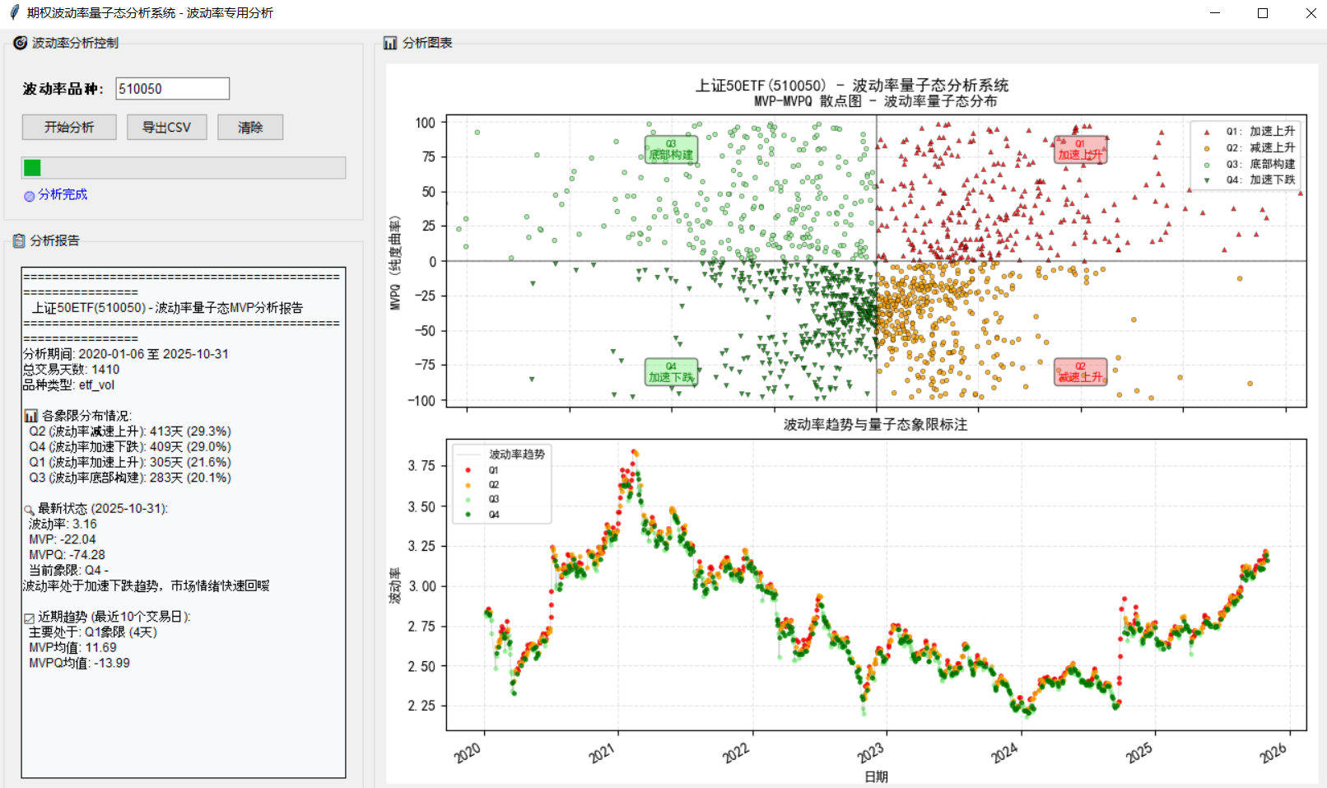Click the 品种类型: etf_vol line

point(69,385)
